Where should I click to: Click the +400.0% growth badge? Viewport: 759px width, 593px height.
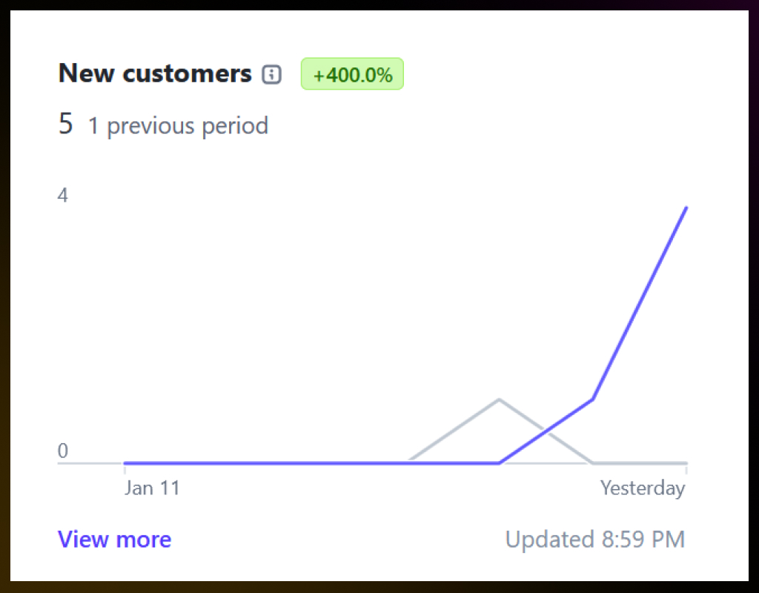[x=352, y=75]
